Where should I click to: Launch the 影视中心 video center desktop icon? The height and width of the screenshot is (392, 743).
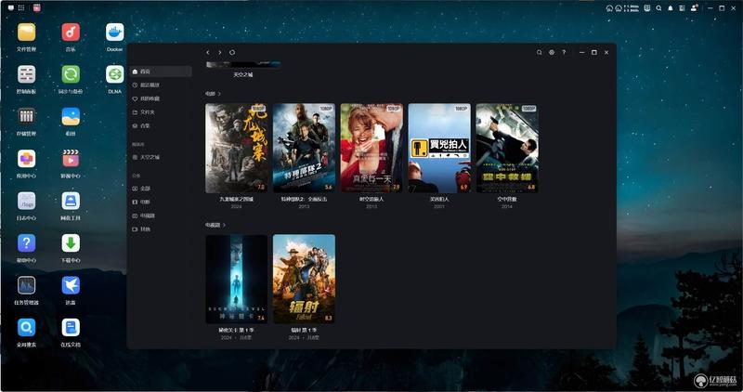pos(71,159)
